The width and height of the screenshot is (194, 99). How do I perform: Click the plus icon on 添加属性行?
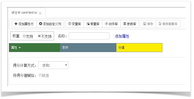pos(16,24)
